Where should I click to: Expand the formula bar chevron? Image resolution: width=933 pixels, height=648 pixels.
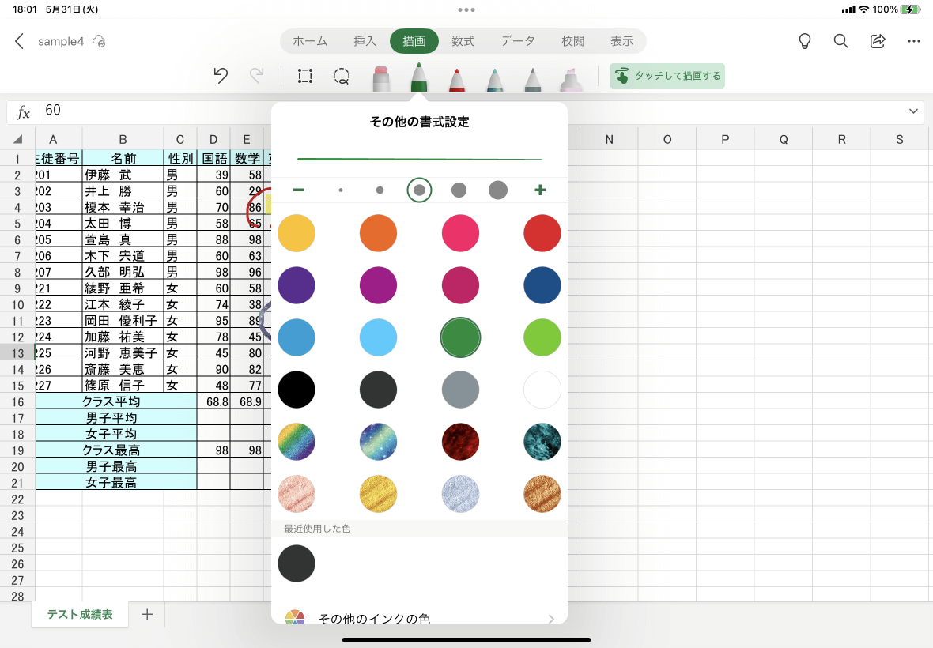point(913,111)
